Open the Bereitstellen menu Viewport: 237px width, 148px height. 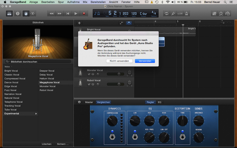[98, 2]
